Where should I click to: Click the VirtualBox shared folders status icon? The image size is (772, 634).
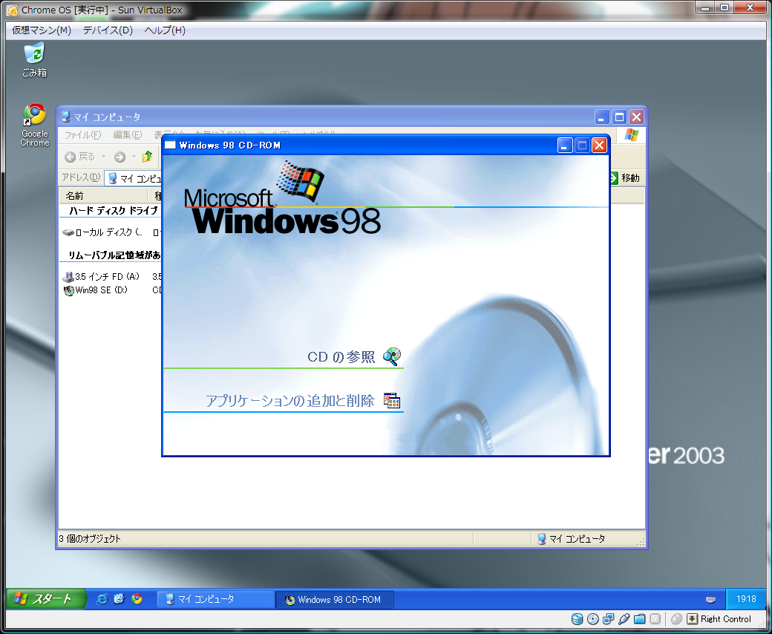(640, 618)
